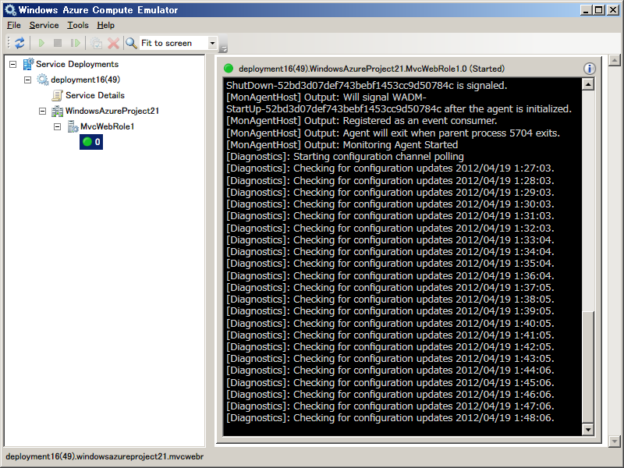Click the magnifier zoom icon
Viewport: 624px width, 468px height.
click(x=131, y=43)
